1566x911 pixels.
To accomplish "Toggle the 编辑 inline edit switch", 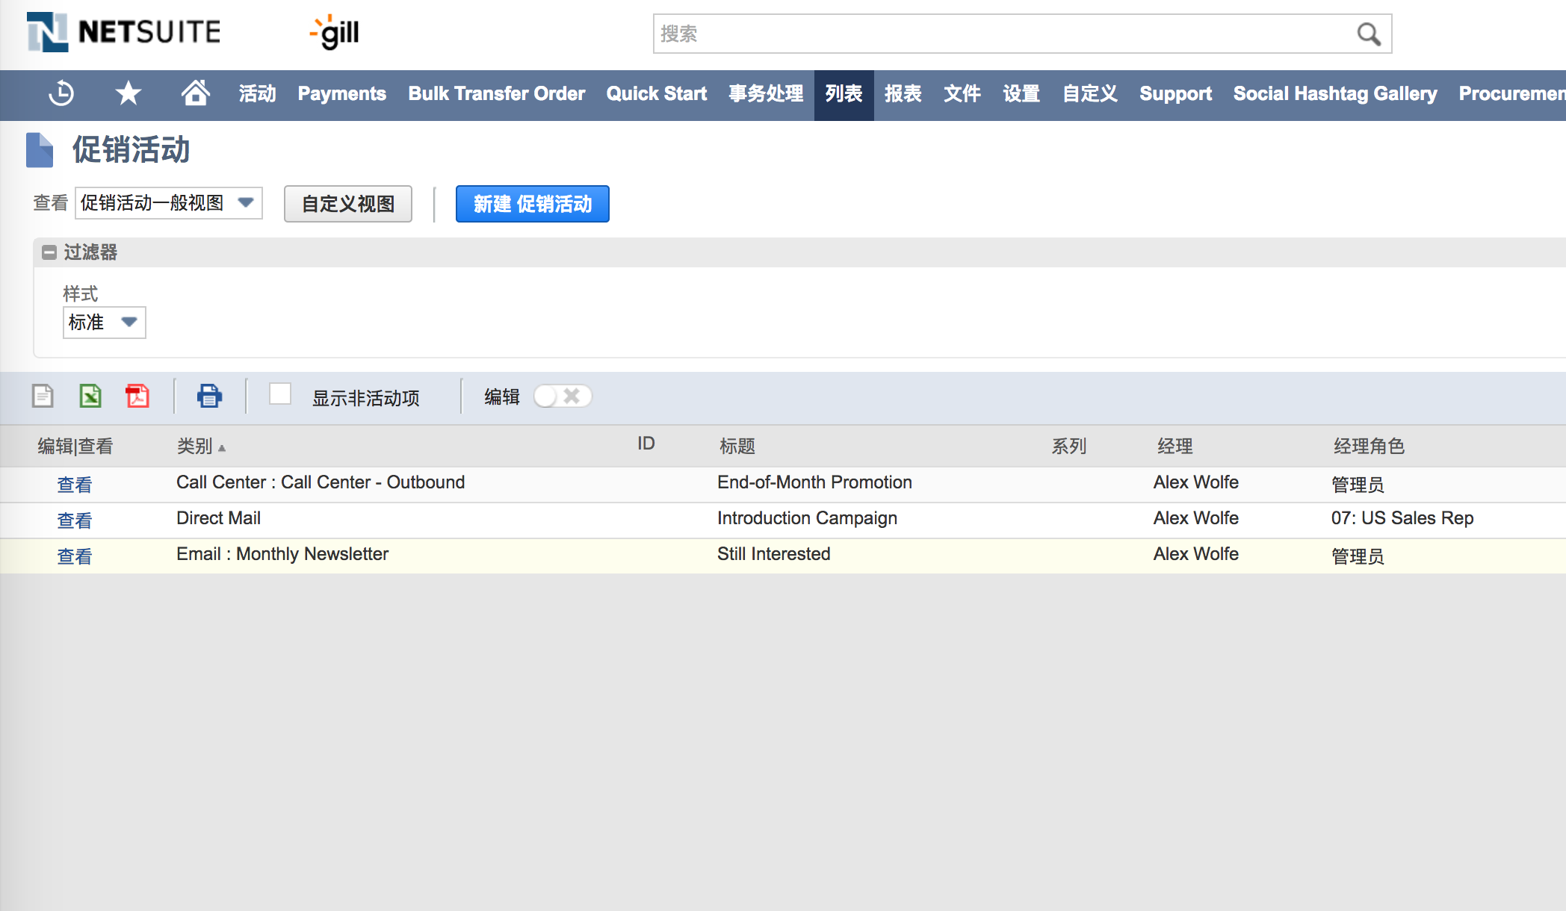I will (562, 397).
